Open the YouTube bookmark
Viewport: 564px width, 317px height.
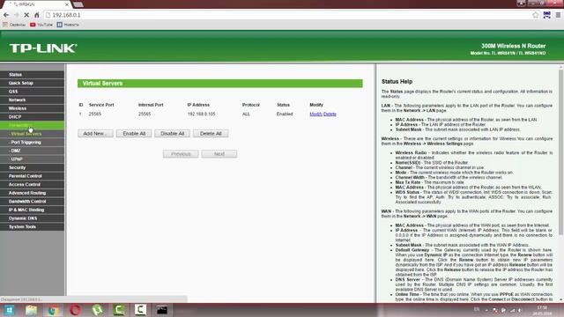(x=41, y=25)
